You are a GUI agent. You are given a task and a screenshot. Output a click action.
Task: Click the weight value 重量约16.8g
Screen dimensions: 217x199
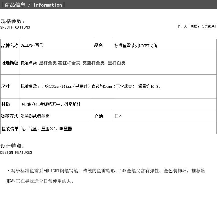149,87
